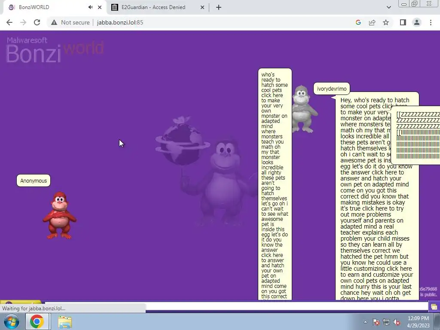This screenshot has height=330, width=440.
Task: Click the browser forward arrow
Action: point(23,22)
